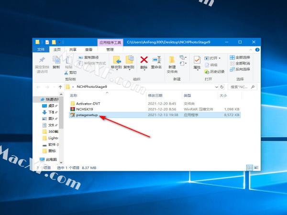The height and width of the screenshot is (215, 287).
Task: Open the Pictures (图片) sidebar item
Action: [x=50, y=118]
